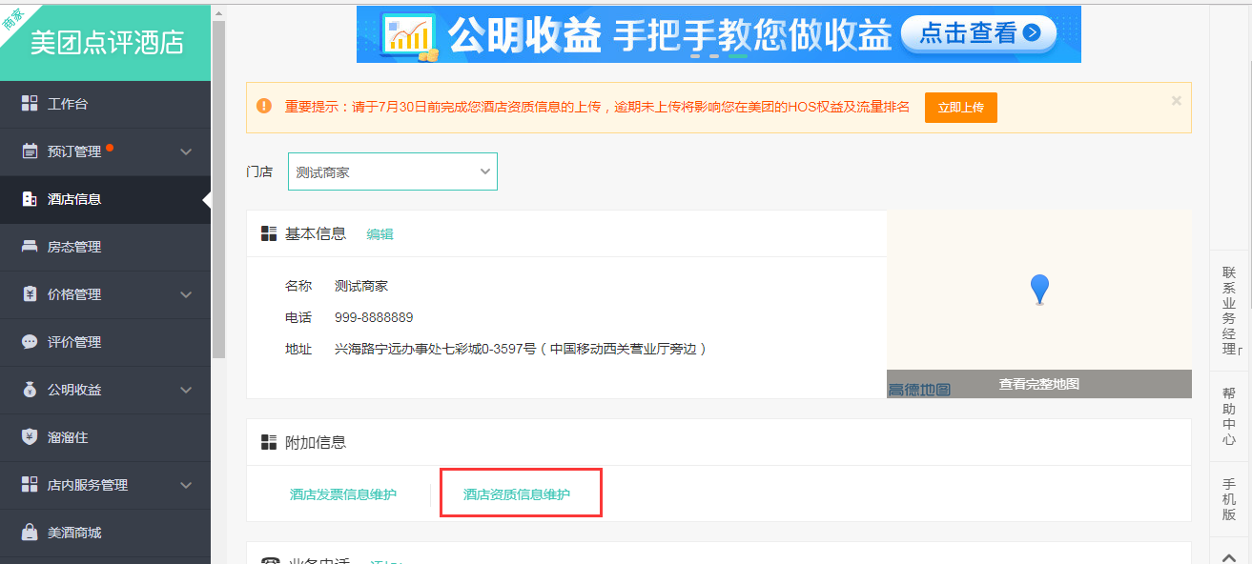Screen dimensions: 1252x564
Task: Click 查看完整地图 on the map
Action: 1039,384
